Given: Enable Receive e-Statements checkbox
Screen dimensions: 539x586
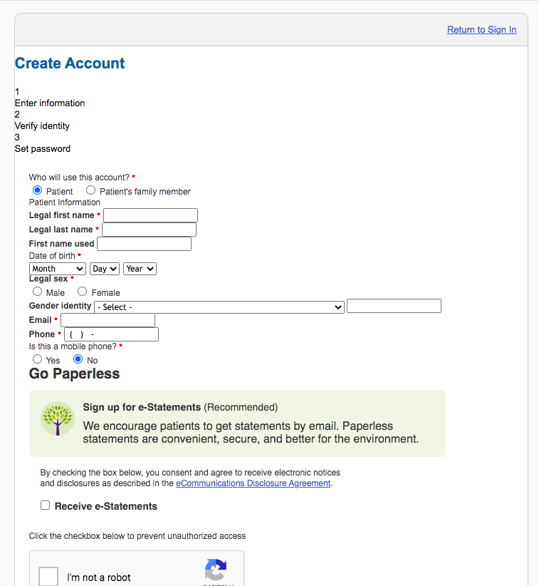Looking at the screenshot, I should pos(46,505).
